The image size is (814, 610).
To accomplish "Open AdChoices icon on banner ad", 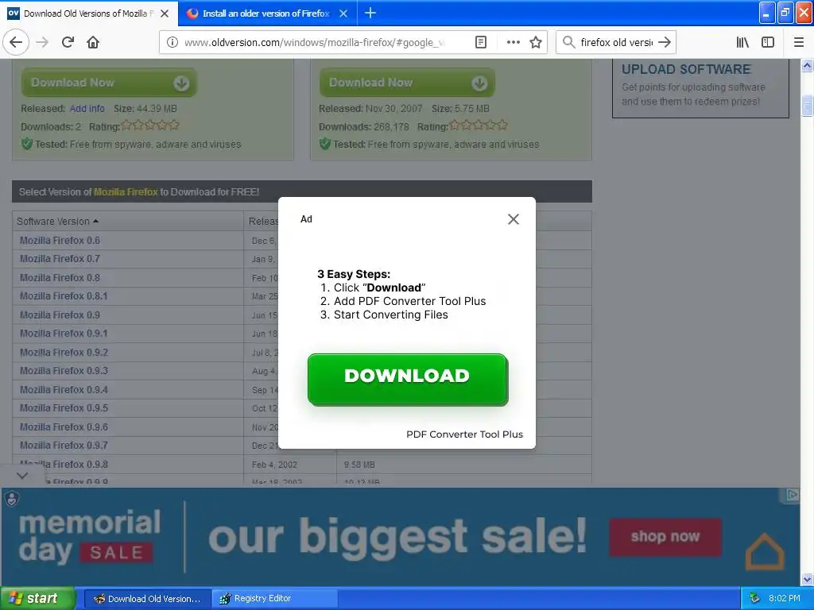I will (792, 495).
